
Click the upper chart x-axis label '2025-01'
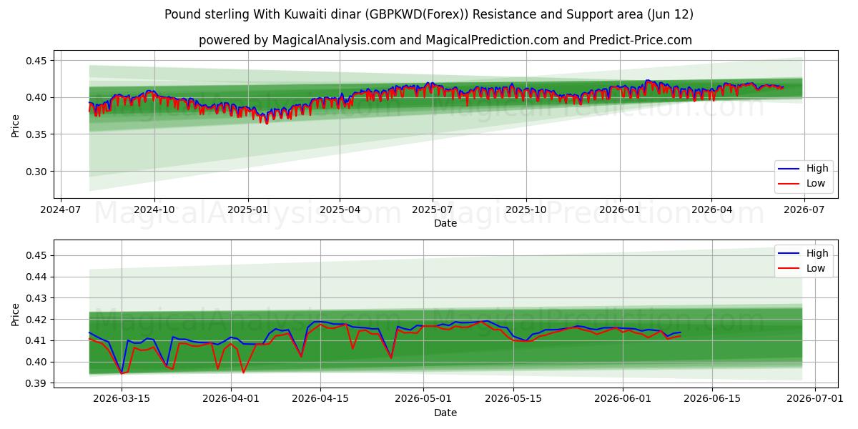tap(248, 210)
